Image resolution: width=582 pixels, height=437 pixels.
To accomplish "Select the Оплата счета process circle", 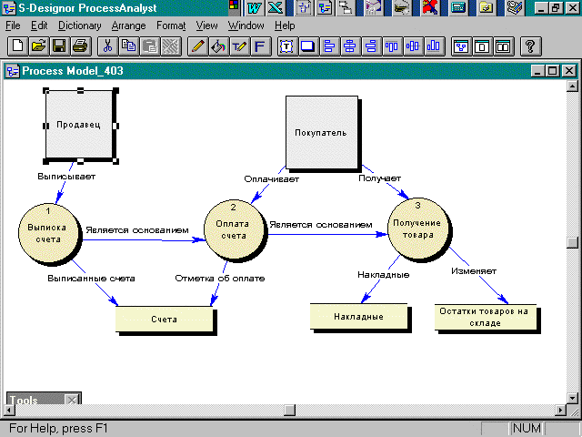I will point(234,229).
